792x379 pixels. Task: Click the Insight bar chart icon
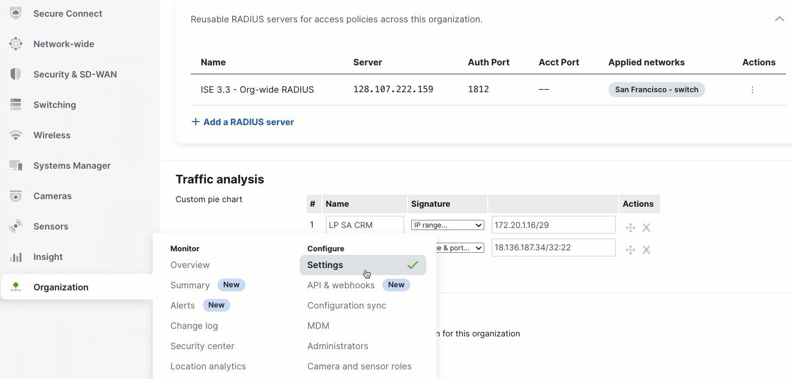pyautogui.click(x=16, y=257)
